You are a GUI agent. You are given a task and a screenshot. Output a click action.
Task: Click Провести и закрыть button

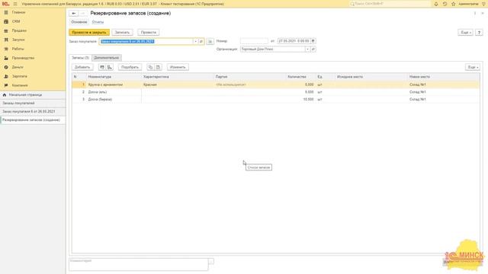89,32
